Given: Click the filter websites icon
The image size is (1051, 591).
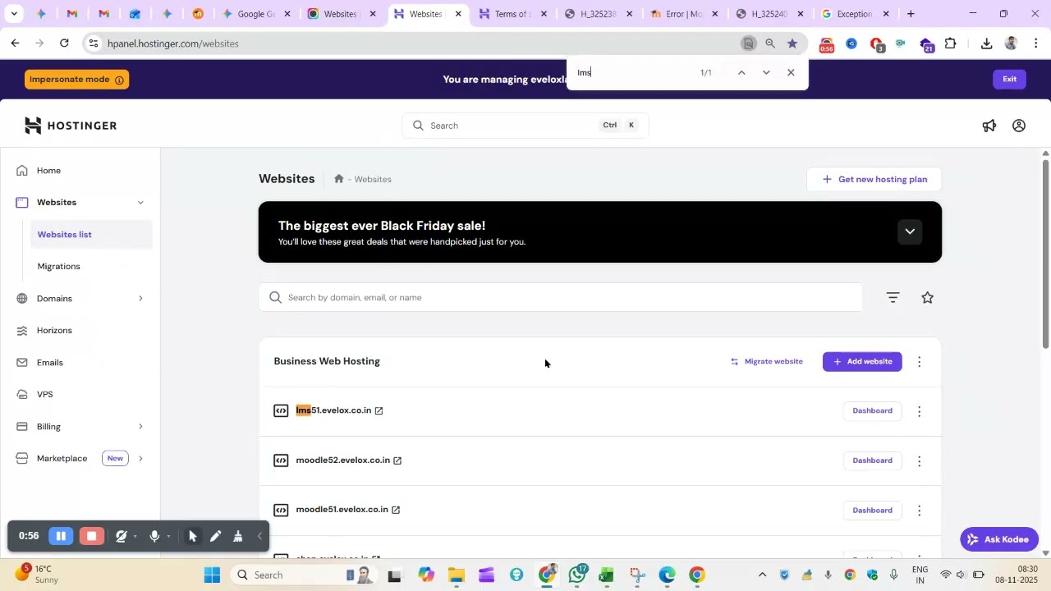Looking at the screenshot, I should pos(893,298).
